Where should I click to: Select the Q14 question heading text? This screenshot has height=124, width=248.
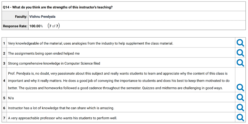pos(58,7)
